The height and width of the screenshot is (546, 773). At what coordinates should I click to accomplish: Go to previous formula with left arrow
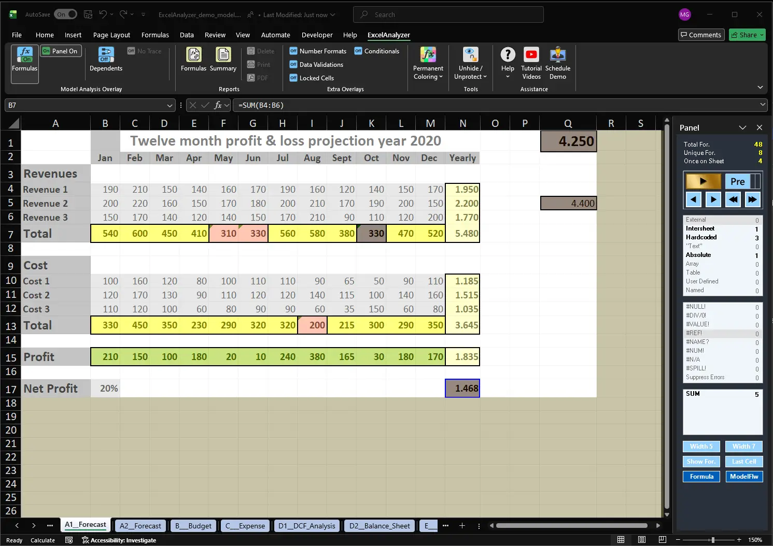pos(694,199)
